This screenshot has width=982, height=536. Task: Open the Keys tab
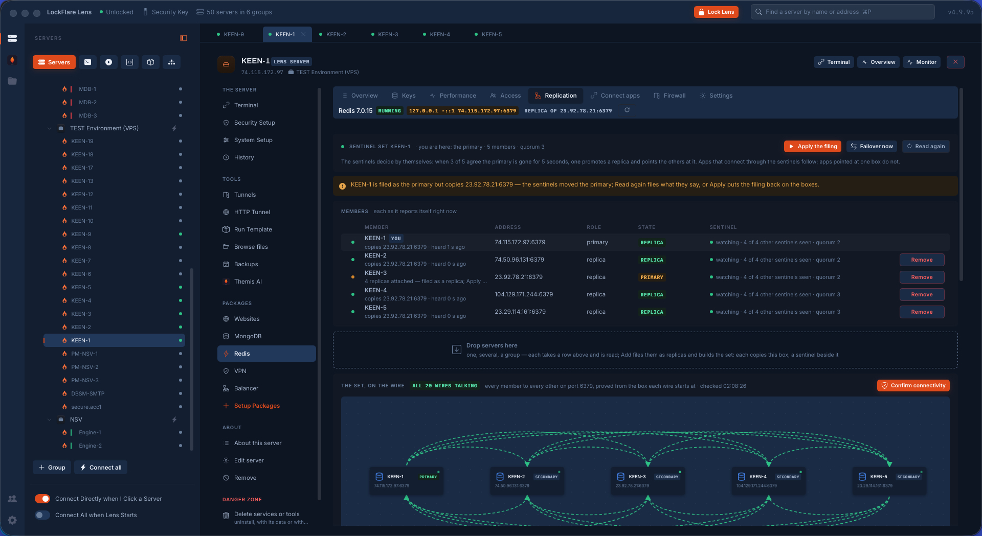coord(404,96)
